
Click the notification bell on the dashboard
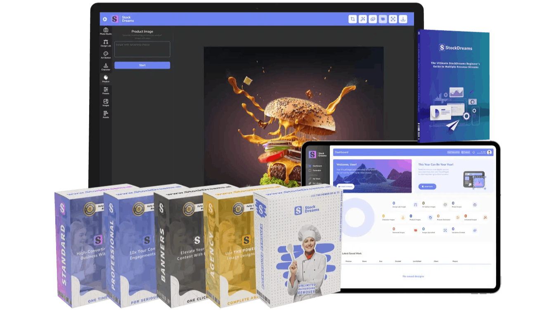click(x=473, y=152)
